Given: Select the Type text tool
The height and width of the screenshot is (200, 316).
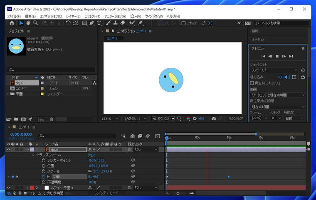Looking at the screenshot, I should [x=99, y=23].
